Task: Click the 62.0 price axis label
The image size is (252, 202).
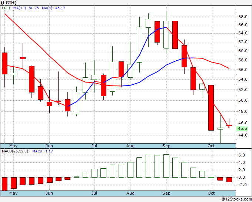Action: click(243, 42)
